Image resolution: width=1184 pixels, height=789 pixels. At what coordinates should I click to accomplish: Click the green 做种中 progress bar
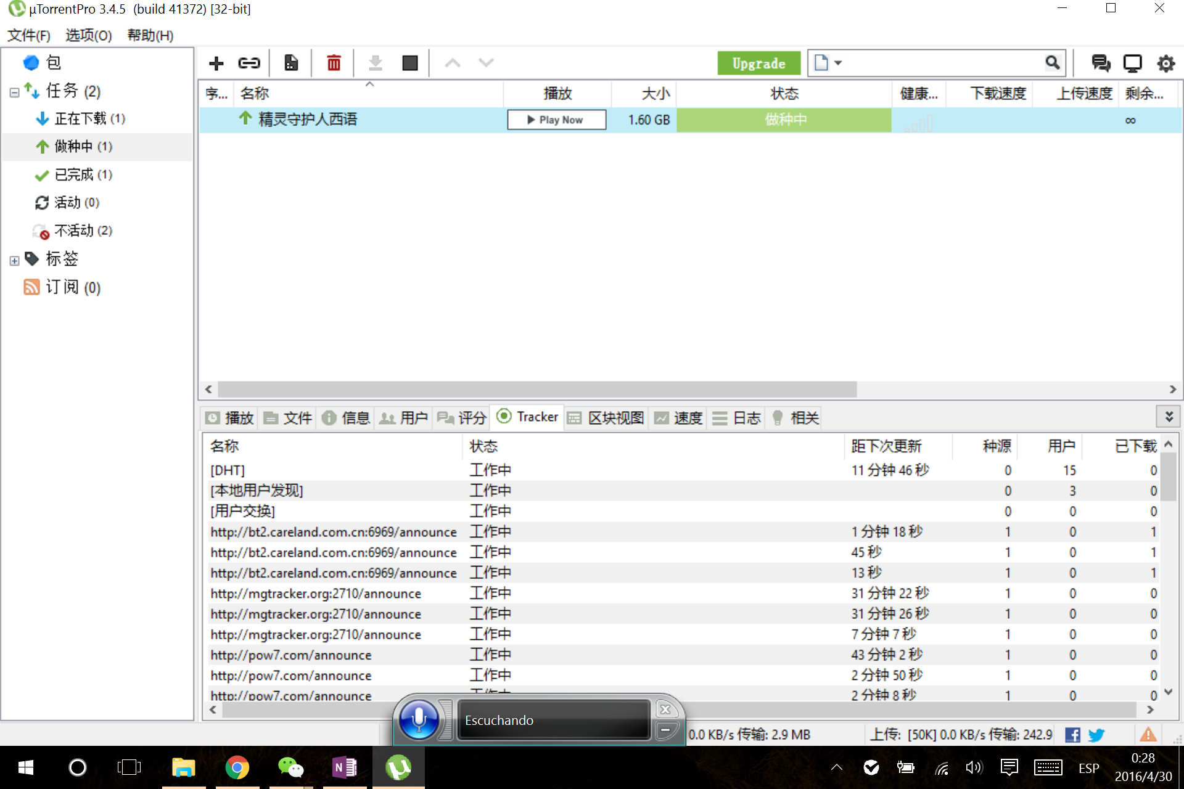(784, 120)
